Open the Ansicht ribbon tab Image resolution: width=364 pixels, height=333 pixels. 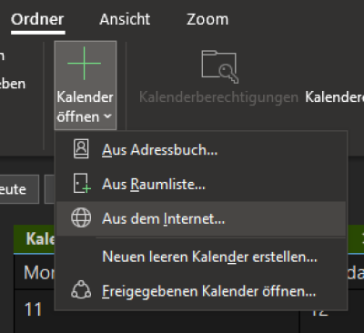point(125,19)
